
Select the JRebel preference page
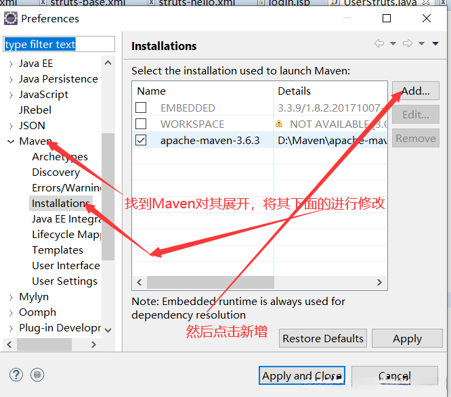[x=35, y=110]
